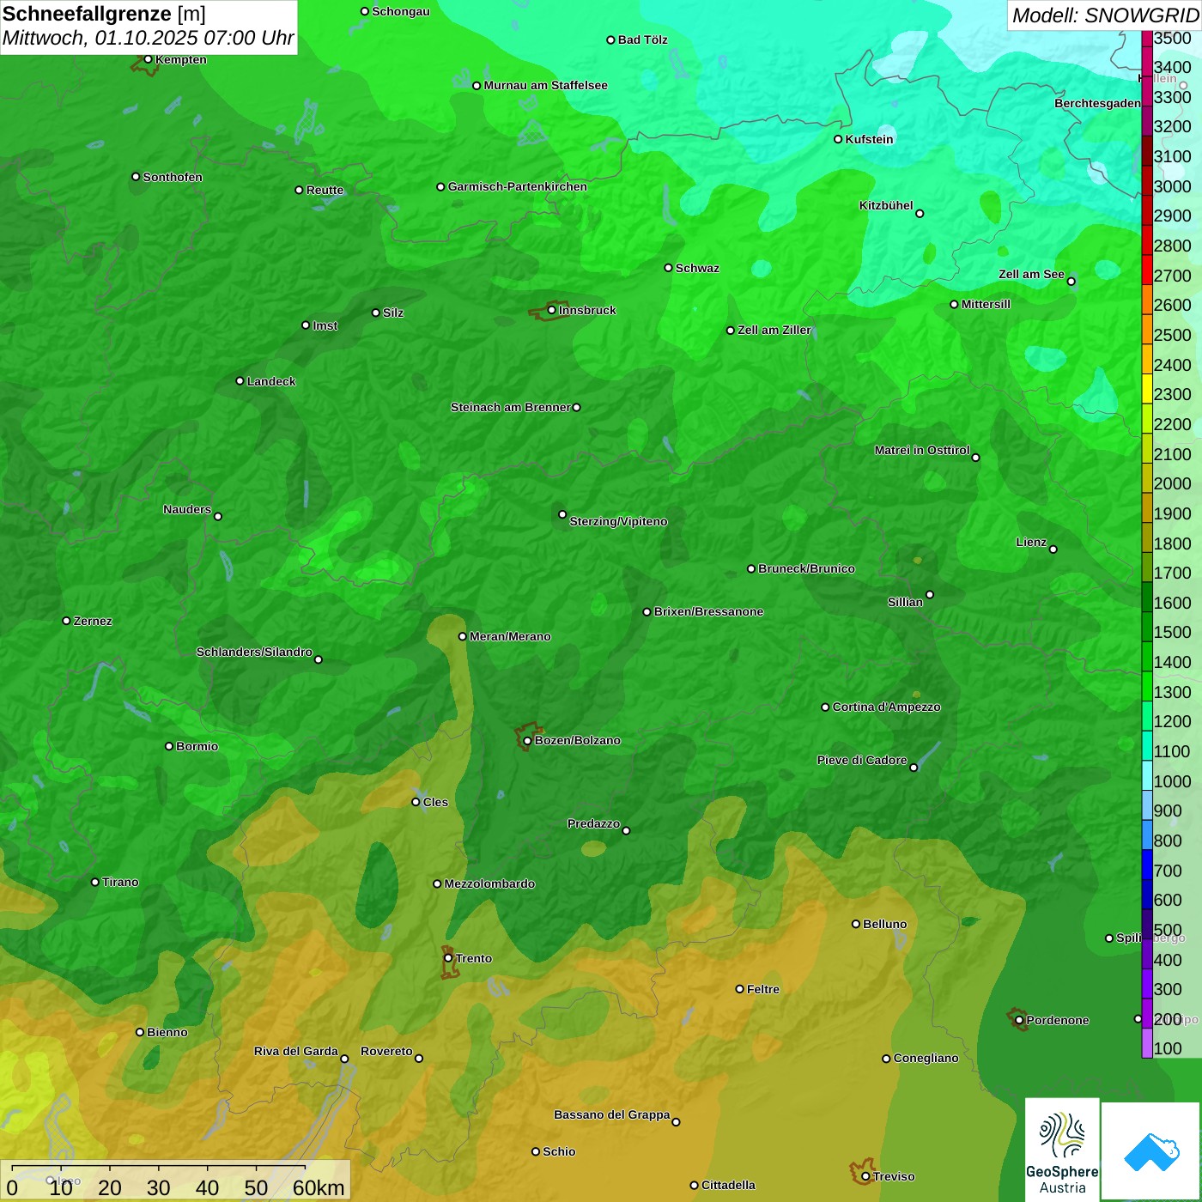Click the Zell am See marker
Viewport: 1202px width, 1202px height.
coord(1071,282)
